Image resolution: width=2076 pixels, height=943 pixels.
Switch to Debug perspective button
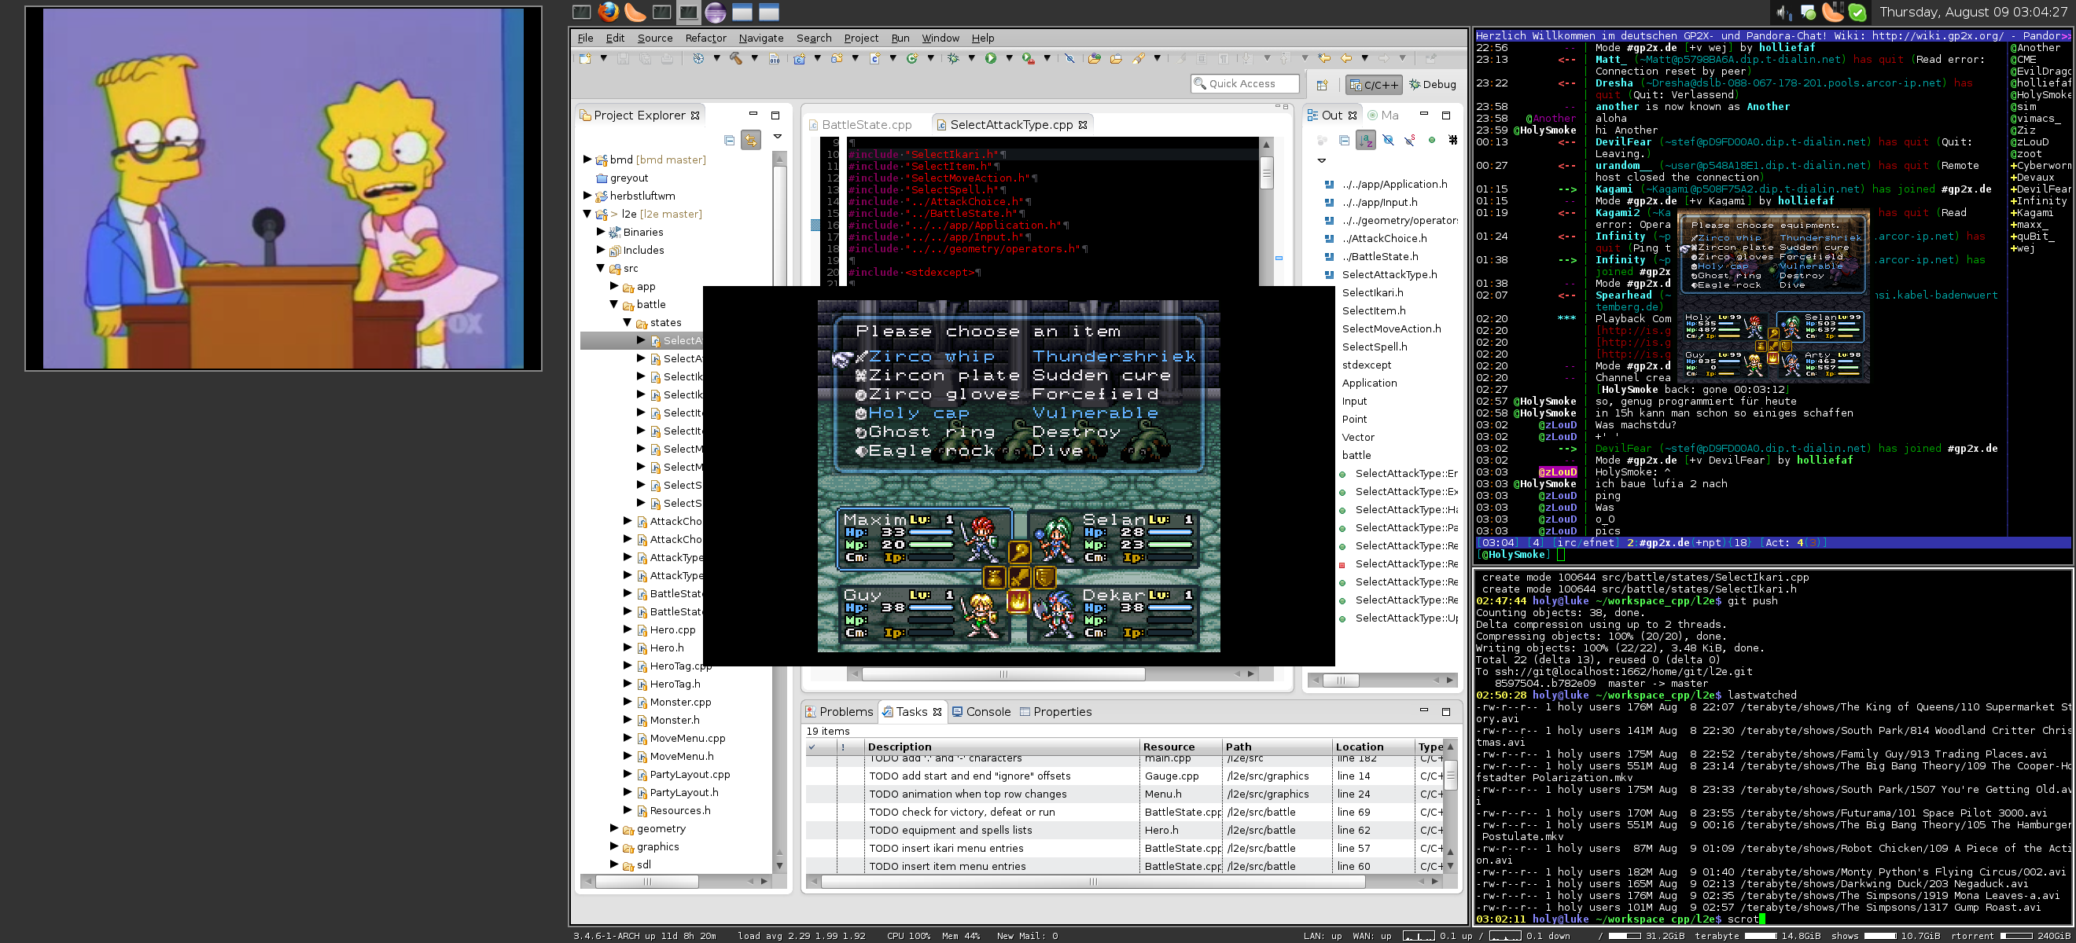1432,85
